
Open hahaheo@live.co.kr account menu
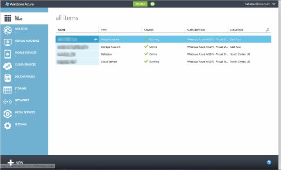[257, 4]
